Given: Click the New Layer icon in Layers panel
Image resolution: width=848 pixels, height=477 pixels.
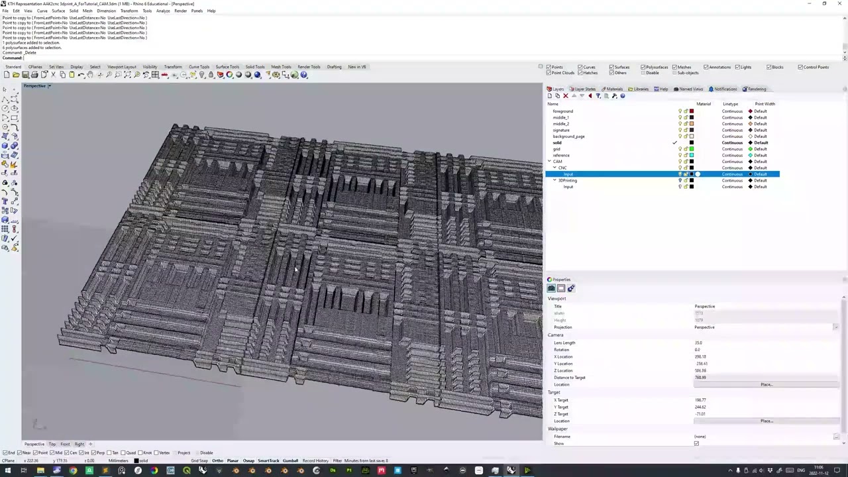Looking at the screenshot, I should tap(549, 96).
